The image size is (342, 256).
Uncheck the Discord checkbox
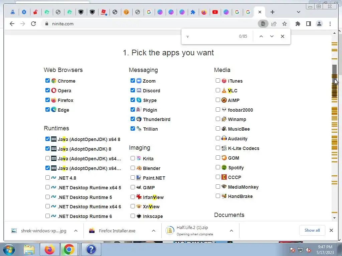(133, 90)
